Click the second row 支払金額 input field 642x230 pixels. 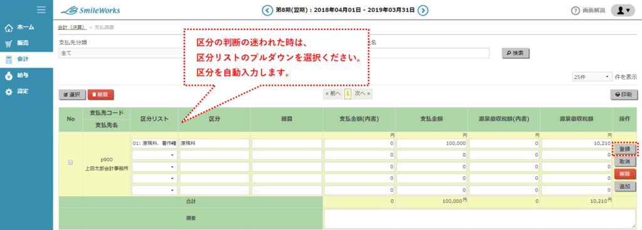coord(432,155)
